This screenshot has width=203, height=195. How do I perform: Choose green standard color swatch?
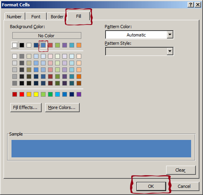click(x=50, y=94)
